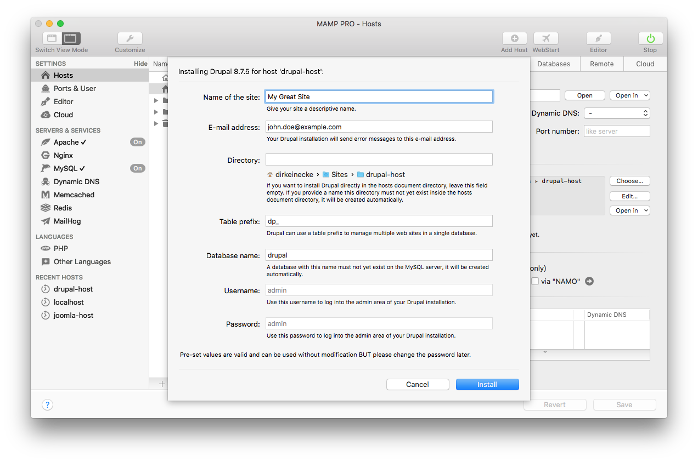Image resolution: width=698 pixels, height=462 pixels.
Task: Expand a host folder disclosure triangle
Action: 156,100
